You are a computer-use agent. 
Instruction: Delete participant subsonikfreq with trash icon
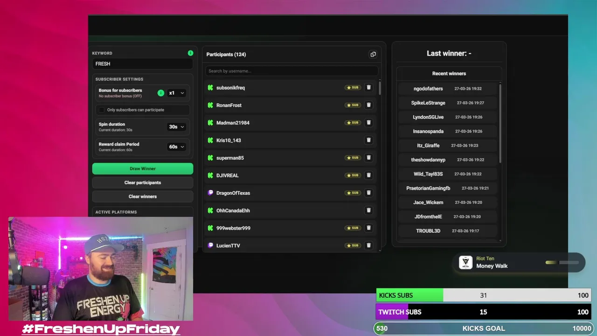click(368, 87)
